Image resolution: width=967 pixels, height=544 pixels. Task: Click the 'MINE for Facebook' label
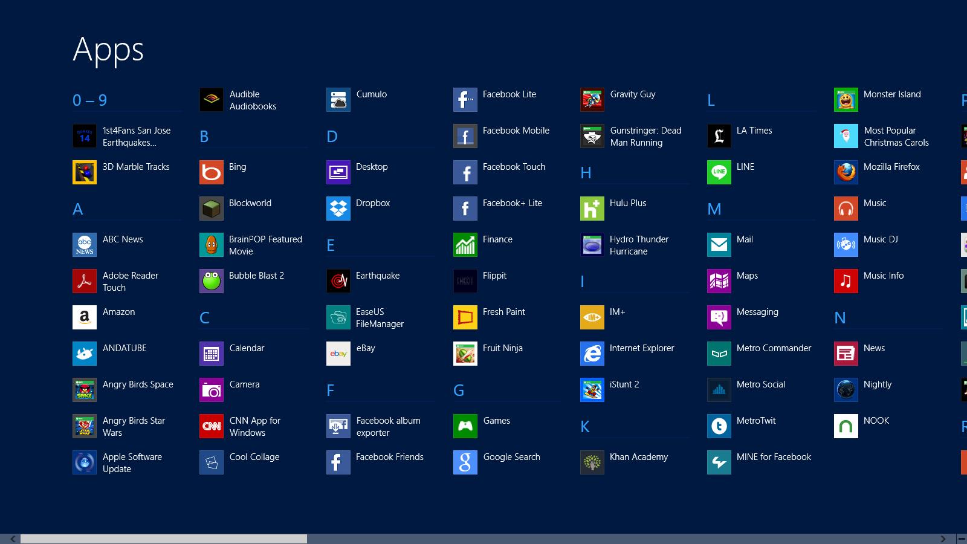click(774, 457)
